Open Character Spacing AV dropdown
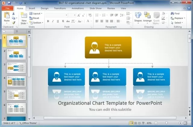 pyautogui.click(x=74, y=21)
